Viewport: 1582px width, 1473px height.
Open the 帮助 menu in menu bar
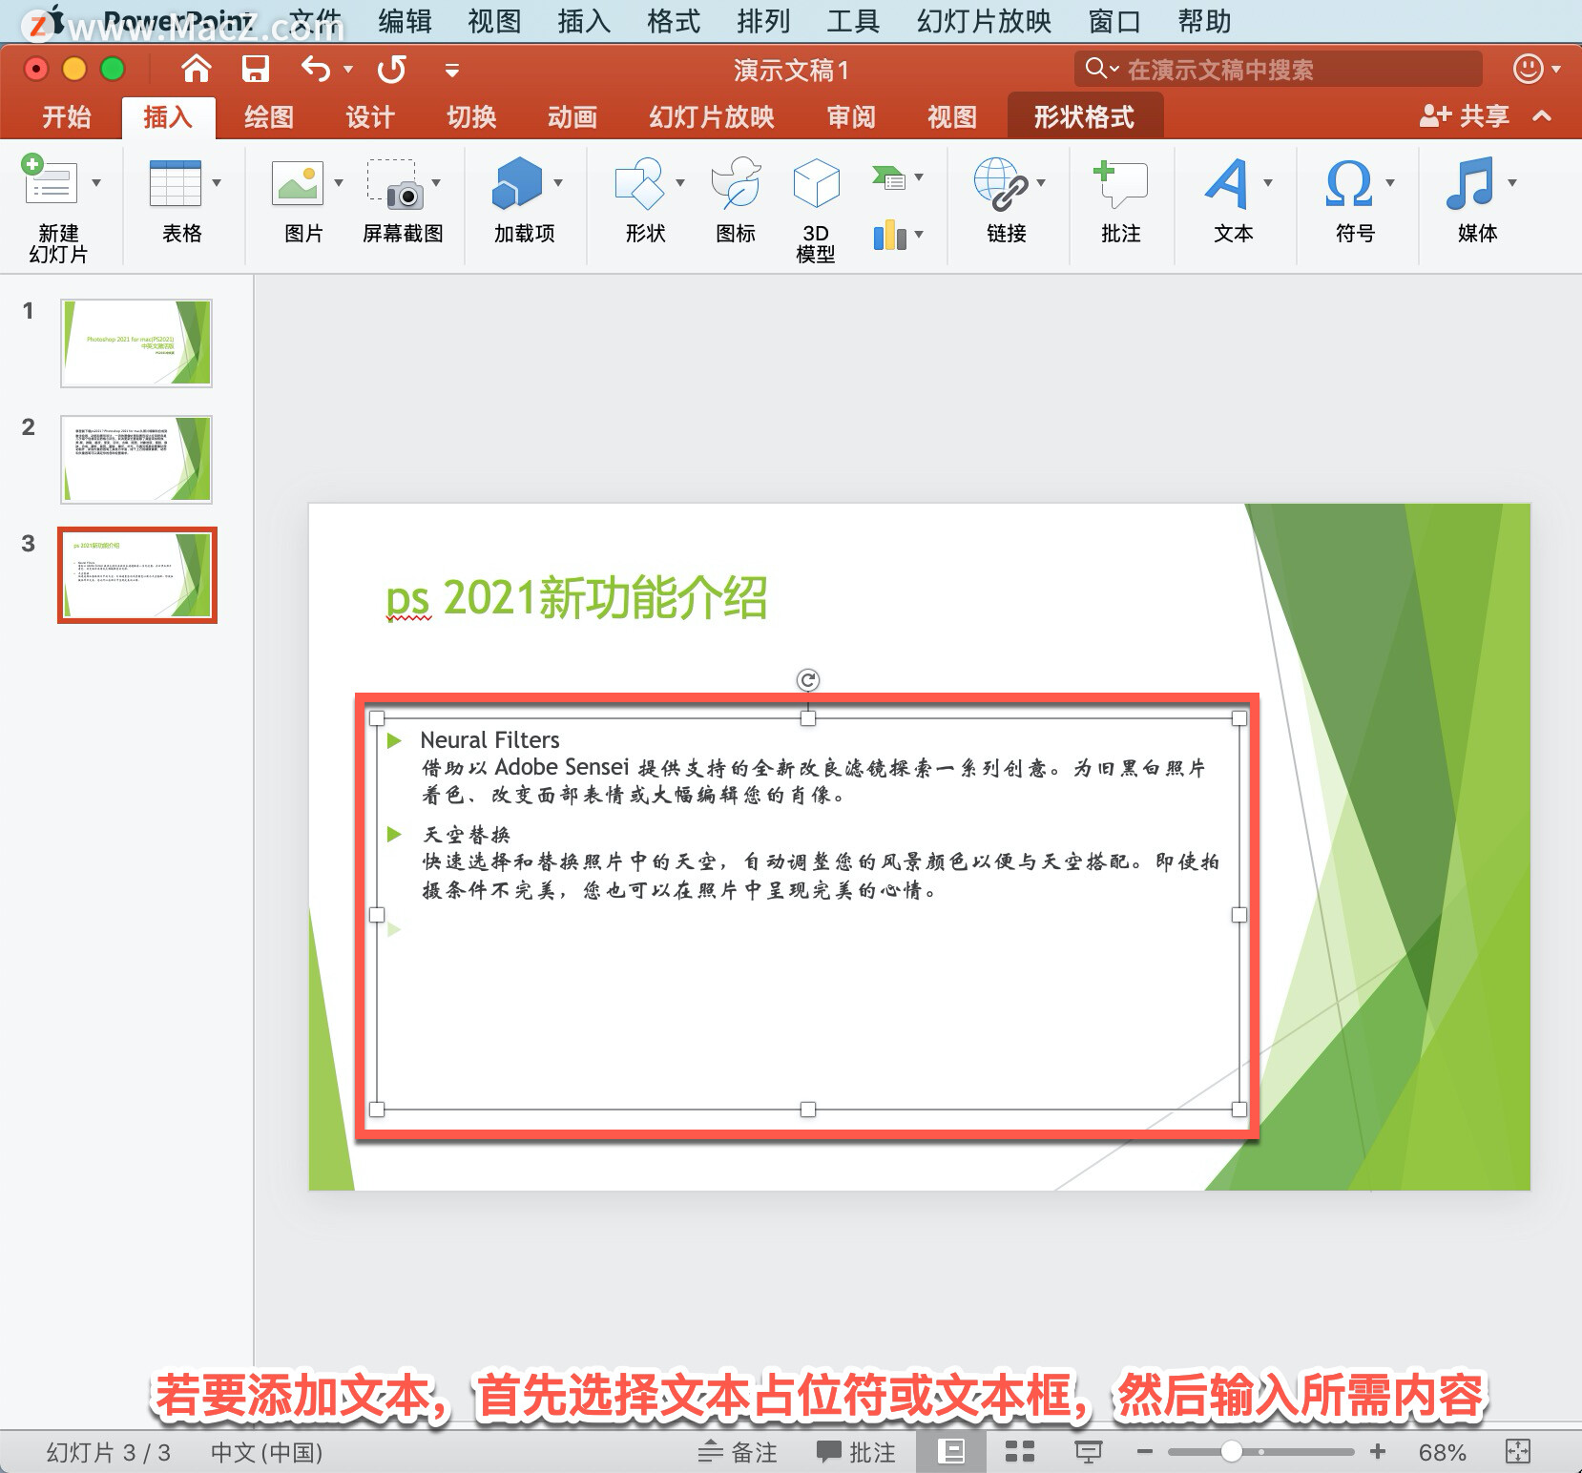1204,21
